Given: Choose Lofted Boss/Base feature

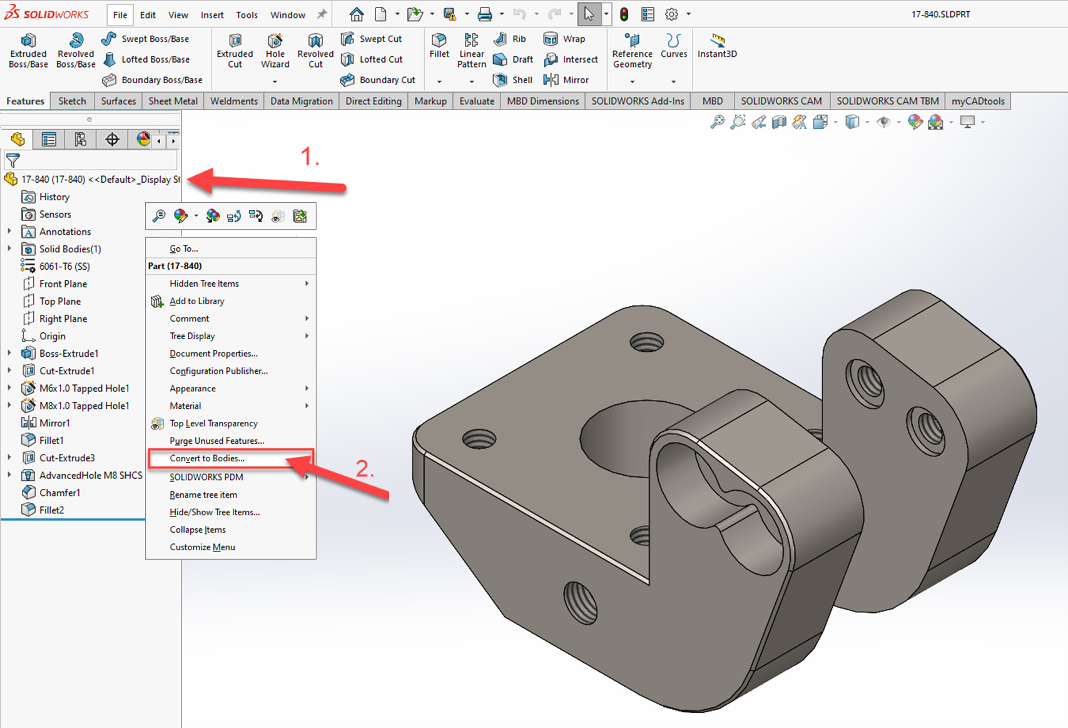Looking at the screenshot, I should [x=146, y=59].
